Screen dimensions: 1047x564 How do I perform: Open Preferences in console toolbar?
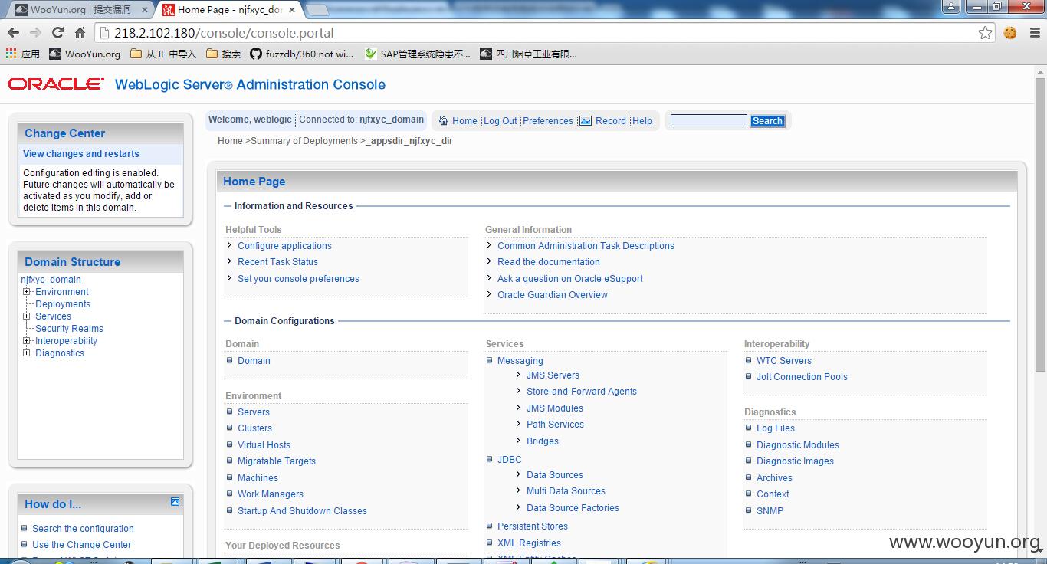pos(548,121)
